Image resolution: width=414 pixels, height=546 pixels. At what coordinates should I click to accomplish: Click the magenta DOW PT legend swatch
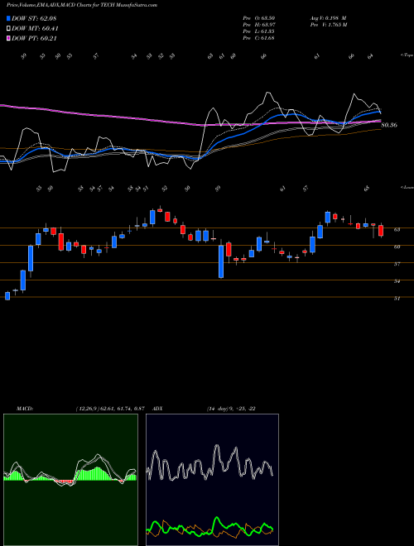9,38
